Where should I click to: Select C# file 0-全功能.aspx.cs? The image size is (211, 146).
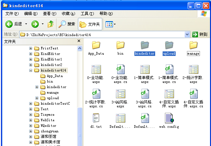click(x=120, y=74)
